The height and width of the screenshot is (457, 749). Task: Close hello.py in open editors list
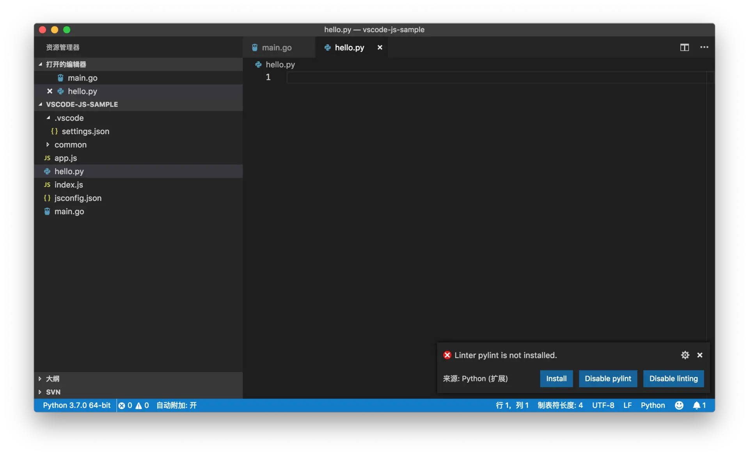[x=50, y=91]
